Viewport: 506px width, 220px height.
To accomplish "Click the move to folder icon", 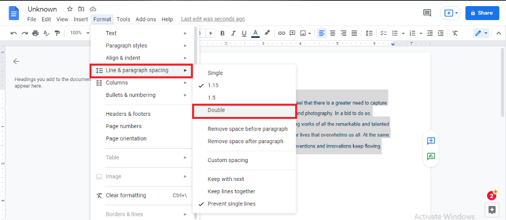I will pyautogui.click(x=81, y=9).
